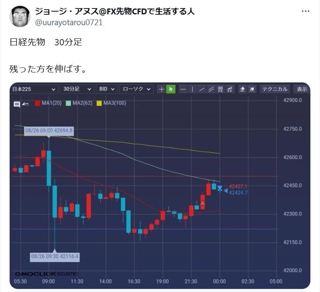
Task: Open the テクニカル indicators menu
Action: click(275, 89)
